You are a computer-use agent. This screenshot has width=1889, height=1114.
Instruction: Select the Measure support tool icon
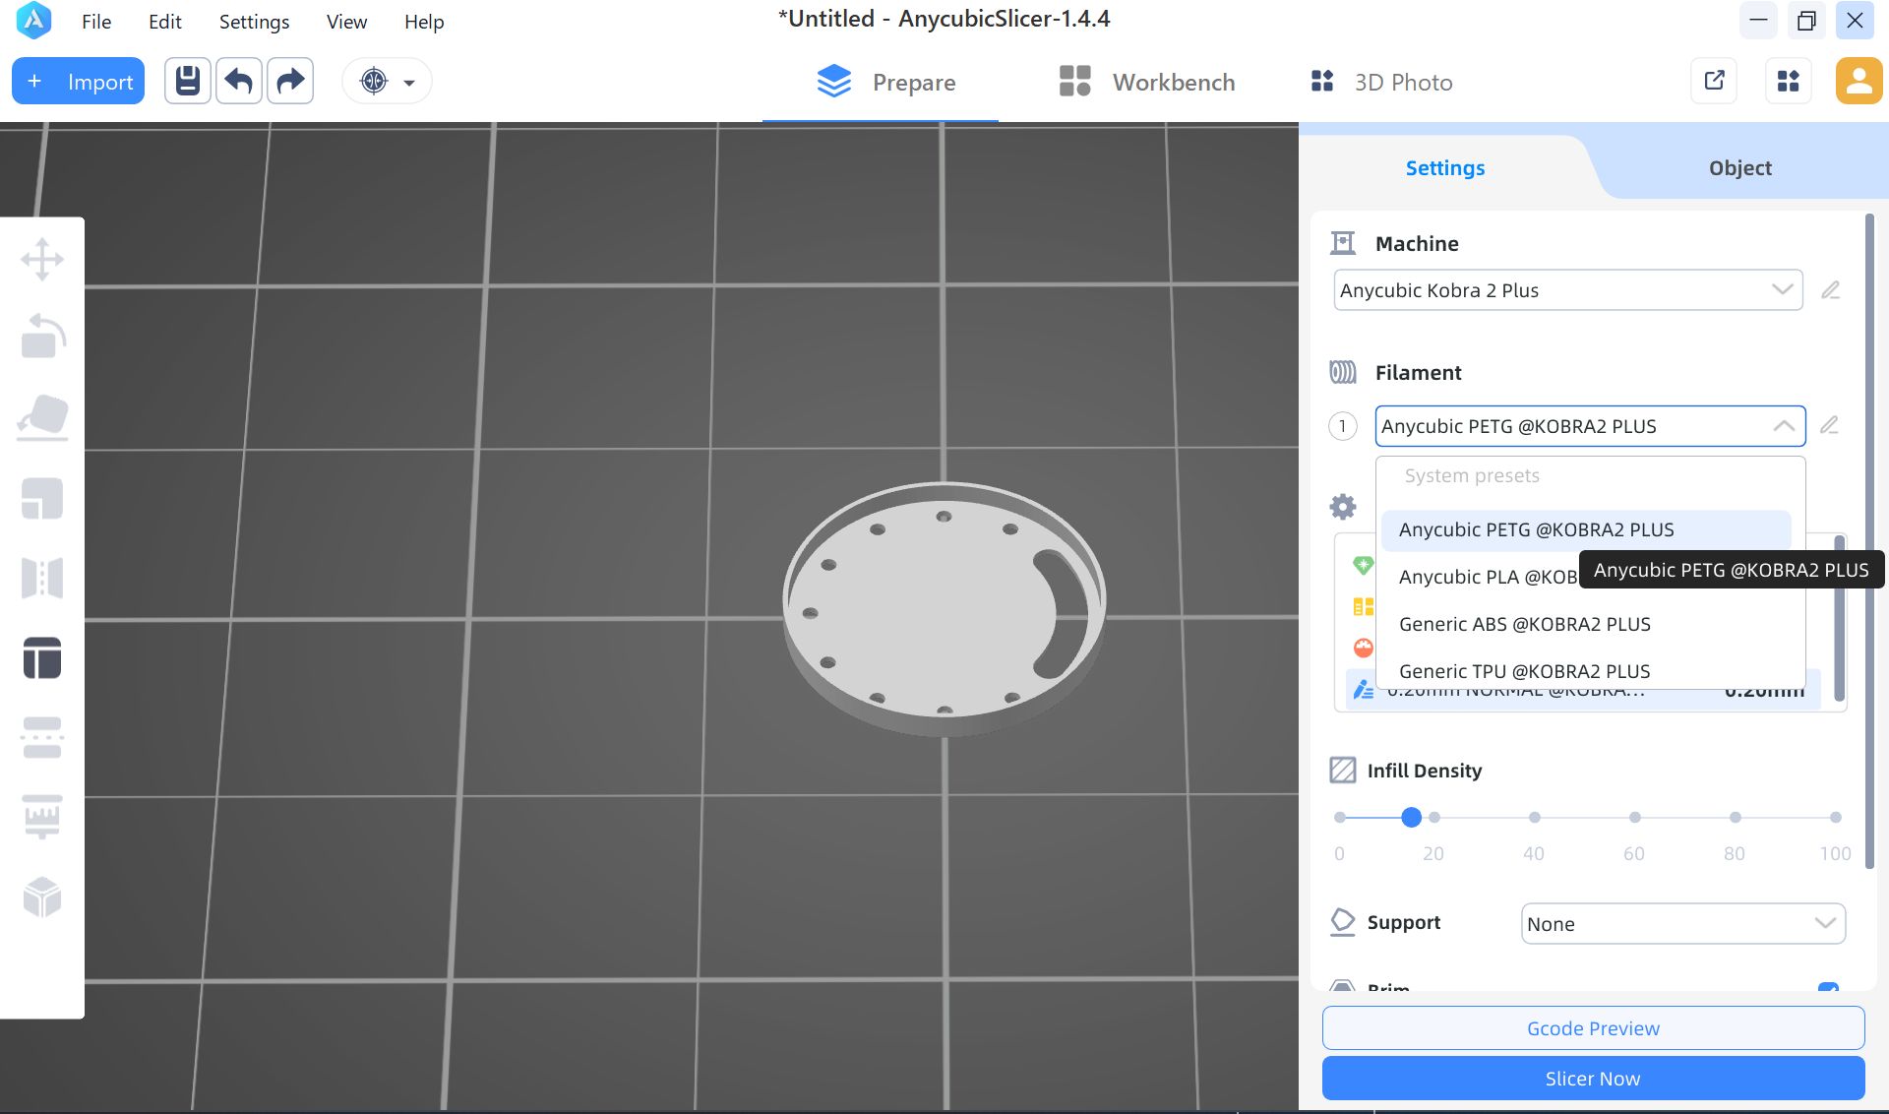click(x=42, y=816)
